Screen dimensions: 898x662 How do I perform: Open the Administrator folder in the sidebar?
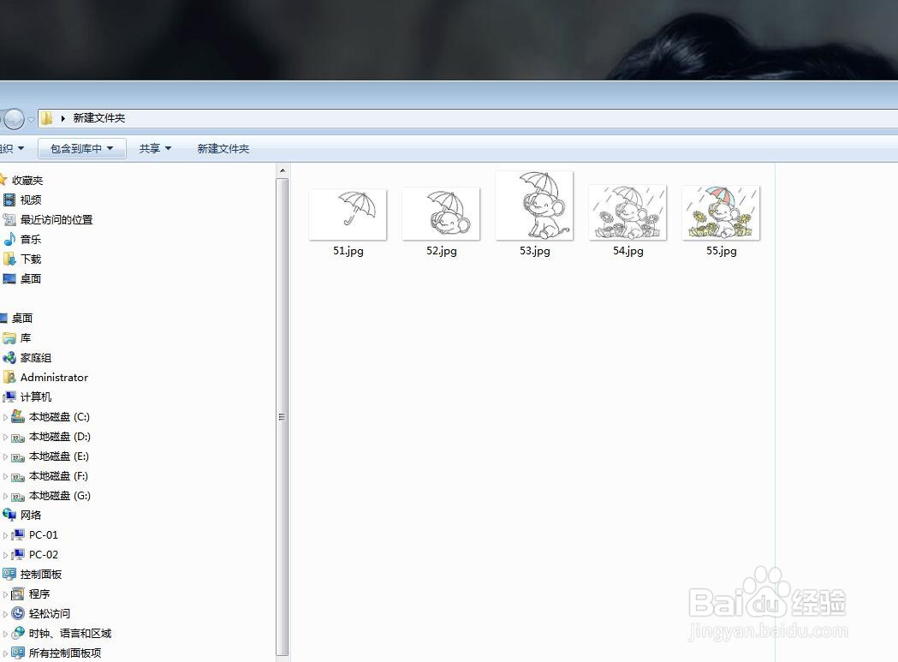click(53, 377)
